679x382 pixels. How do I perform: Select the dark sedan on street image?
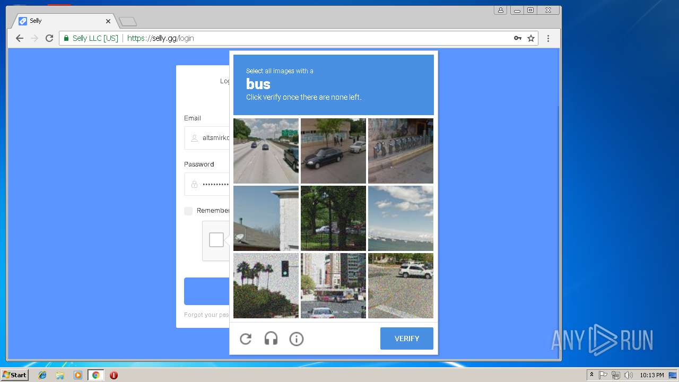pos(333,151)
